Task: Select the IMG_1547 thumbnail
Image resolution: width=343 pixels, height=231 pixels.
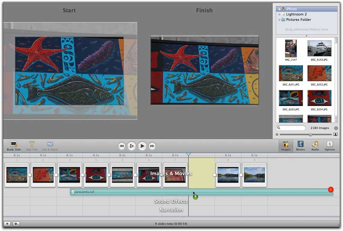Action: pyautogui.click(x=291, y=49)
